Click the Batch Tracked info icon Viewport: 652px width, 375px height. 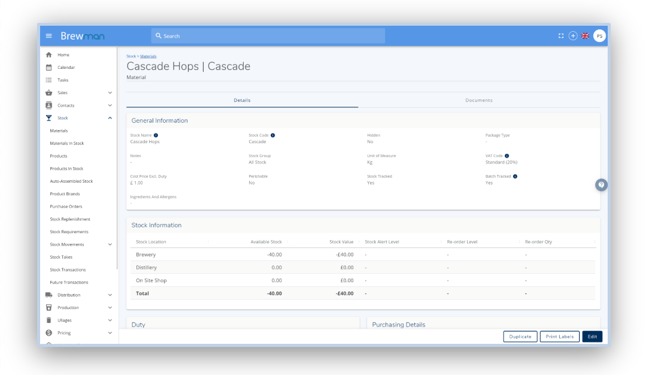(x=515, y=177)
